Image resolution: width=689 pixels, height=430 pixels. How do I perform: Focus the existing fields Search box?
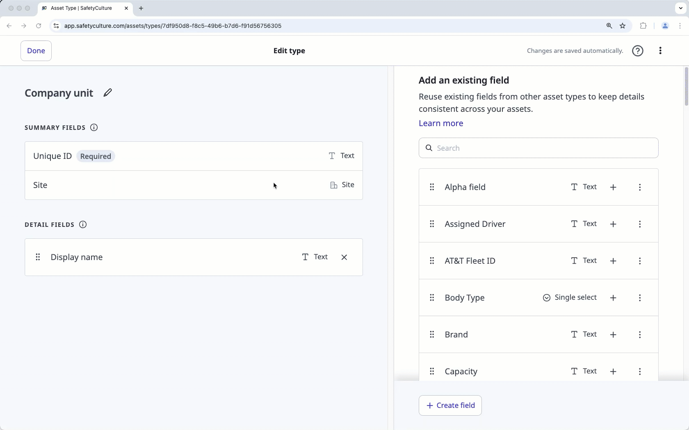pyautogui.click(x=538, y=148)
